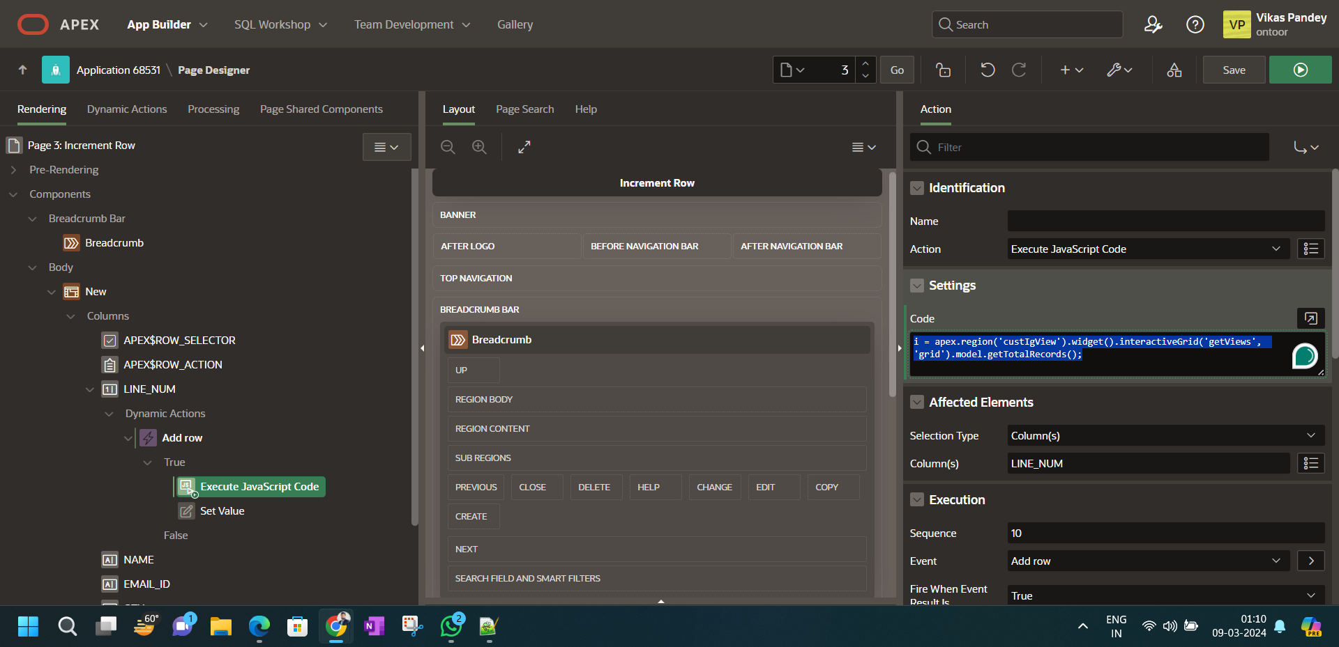This screenshot has width=1339, height=647.
Task: Open the Action type dropdown
Action: [x=1145, y=249]
